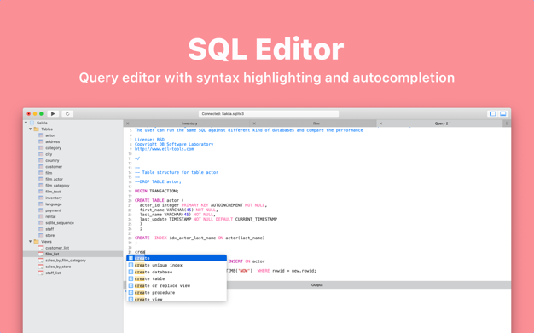Open the sales_by_store view

click(58, 267)
